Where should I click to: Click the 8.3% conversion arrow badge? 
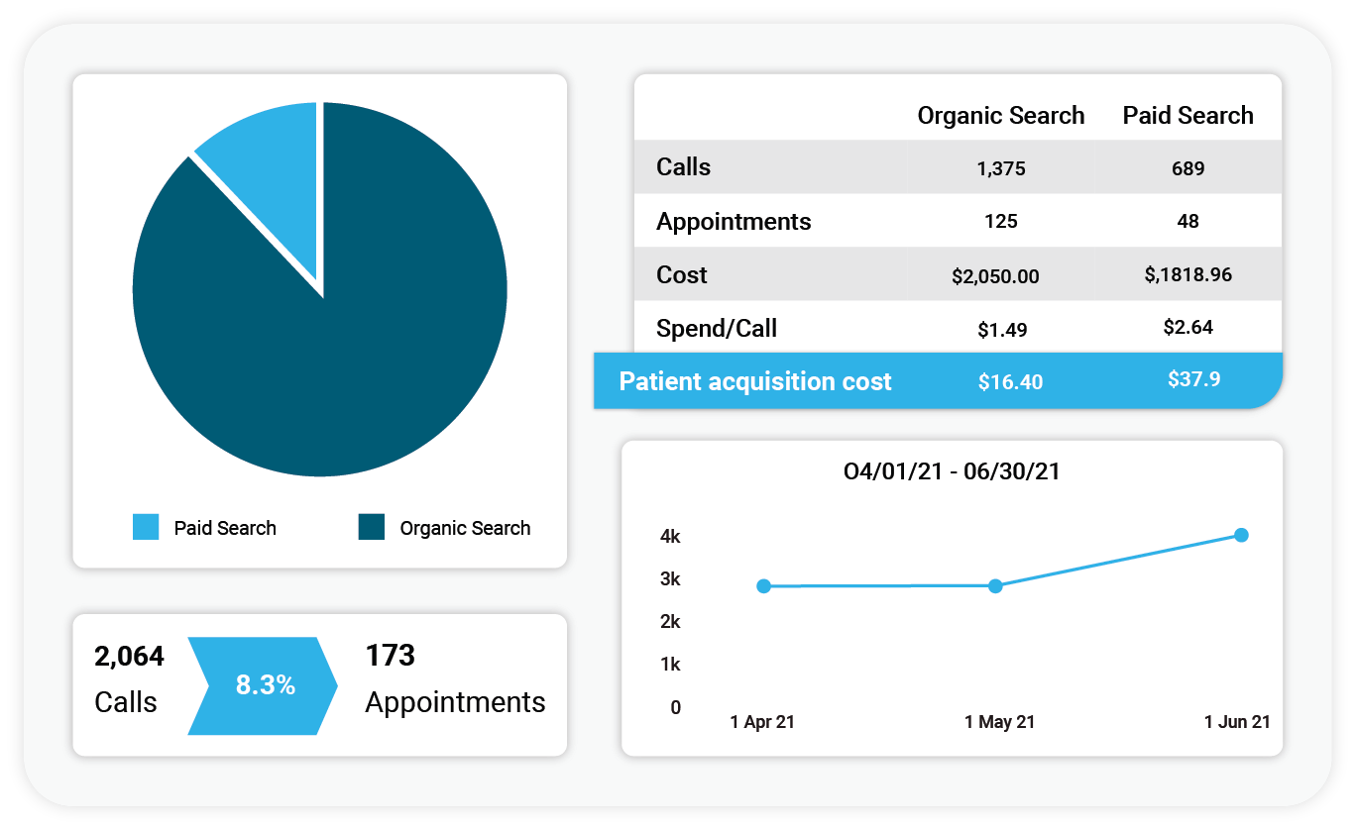click(265, 685)
